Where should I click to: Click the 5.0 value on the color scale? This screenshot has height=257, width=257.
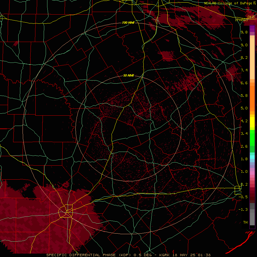pyautogui.click(x=244, y=108)
